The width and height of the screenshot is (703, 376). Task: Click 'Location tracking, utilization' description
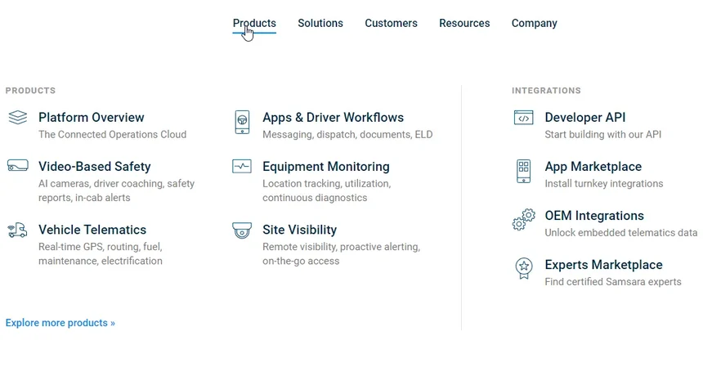(x=326, y=190)
